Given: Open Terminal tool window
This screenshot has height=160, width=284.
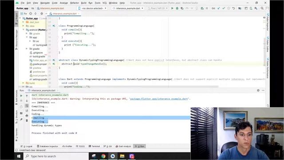Looking at the screenshot, I should (x=94, y=146).
